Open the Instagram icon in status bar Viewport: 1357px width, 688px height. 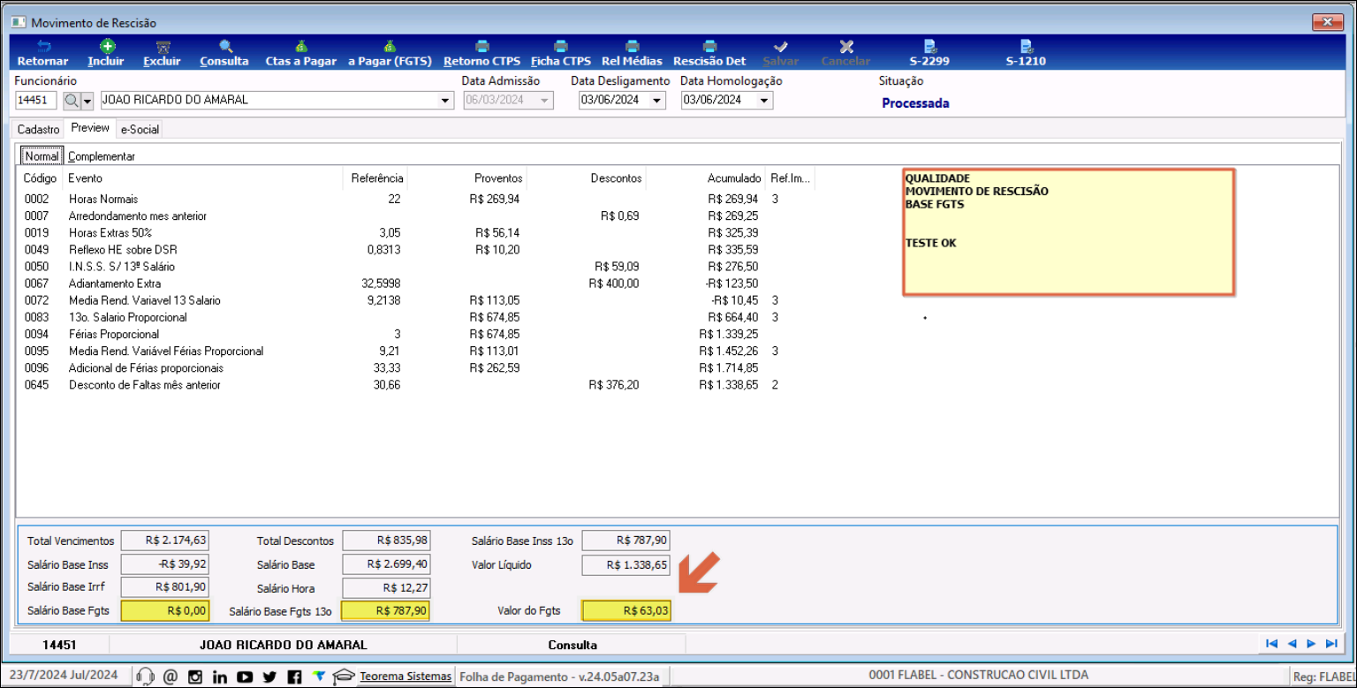[195, 677]
